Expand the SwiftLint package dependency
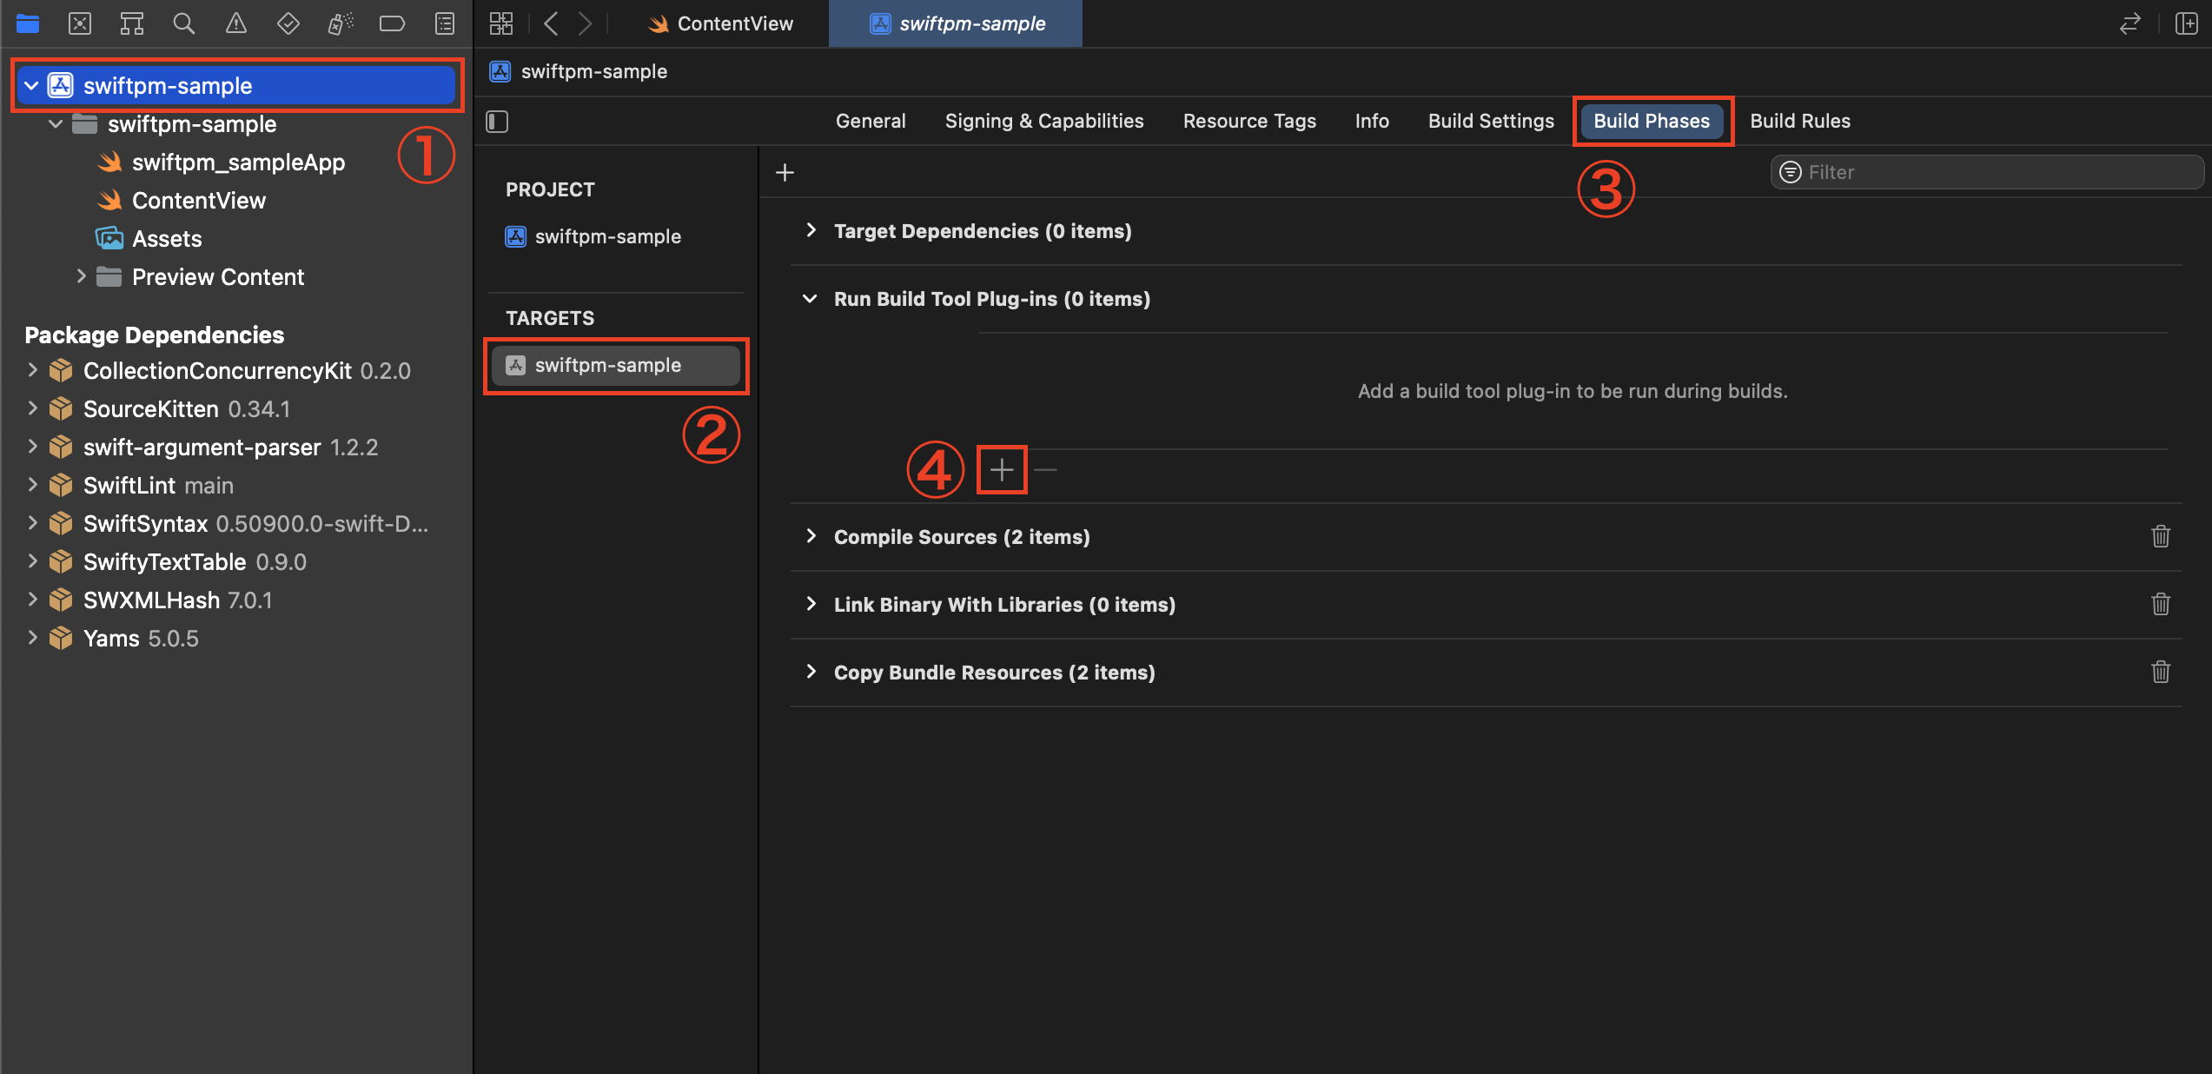Image resolution: width=2212 pixels, height=1074 pixels. tap(32, 485)
